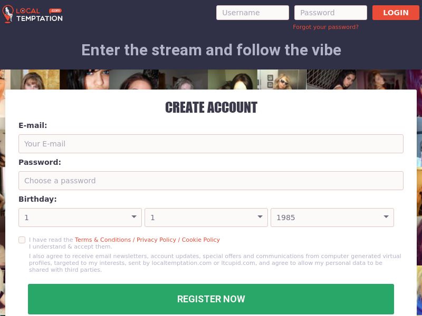Focus the Username login field
The height and width of the screenshot is (316, 422).
pos(252,13)
